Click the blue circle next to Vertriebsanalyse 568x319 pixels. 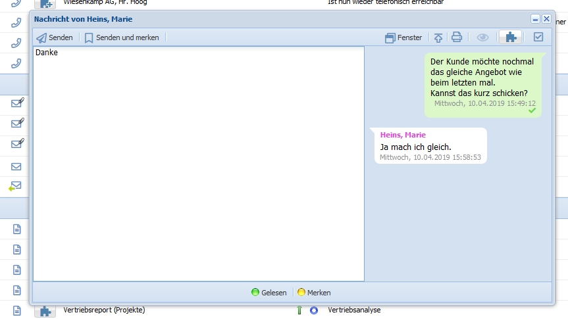(x=314, y=310)
